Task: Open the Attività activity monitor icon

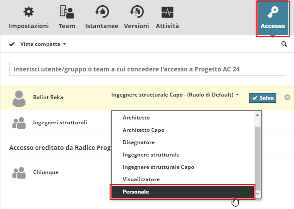Action: [167, 12]
